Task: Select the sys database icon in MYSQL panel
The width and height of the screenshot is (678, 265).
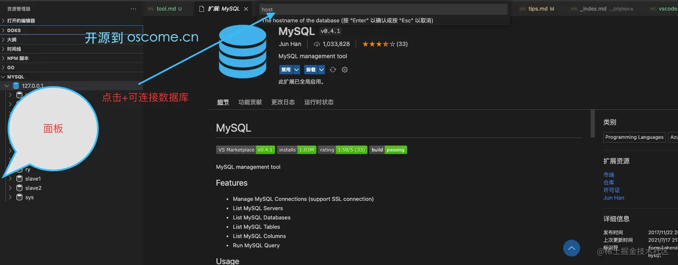Action: [19, 197]
